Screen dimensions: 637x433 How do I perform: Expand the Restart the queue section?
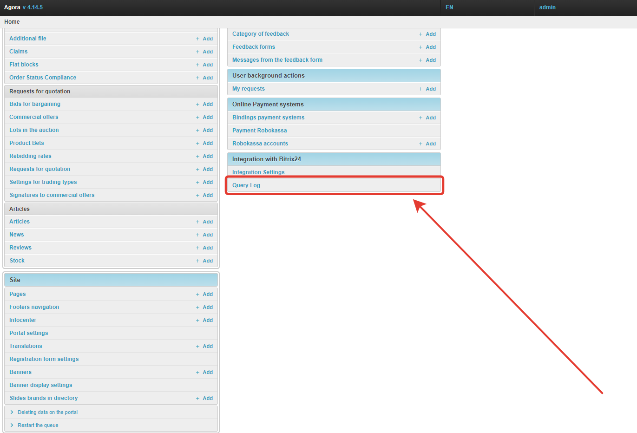(x=38, y=425)
